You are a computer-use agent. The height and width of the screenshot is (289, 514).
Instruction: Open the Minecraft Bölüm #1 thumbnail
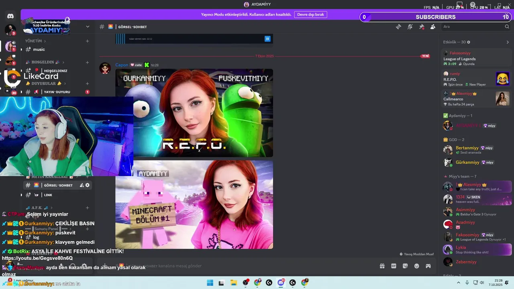[x=194, y=205]
